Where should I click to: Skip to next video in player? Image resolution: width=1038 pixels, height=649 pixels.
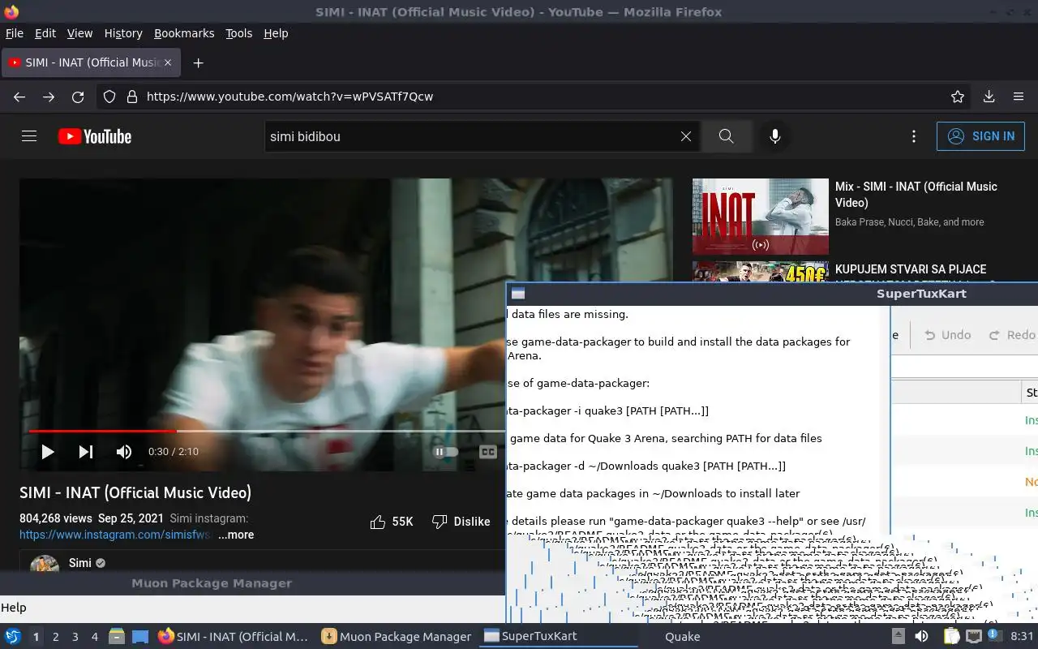coord(86,452)
